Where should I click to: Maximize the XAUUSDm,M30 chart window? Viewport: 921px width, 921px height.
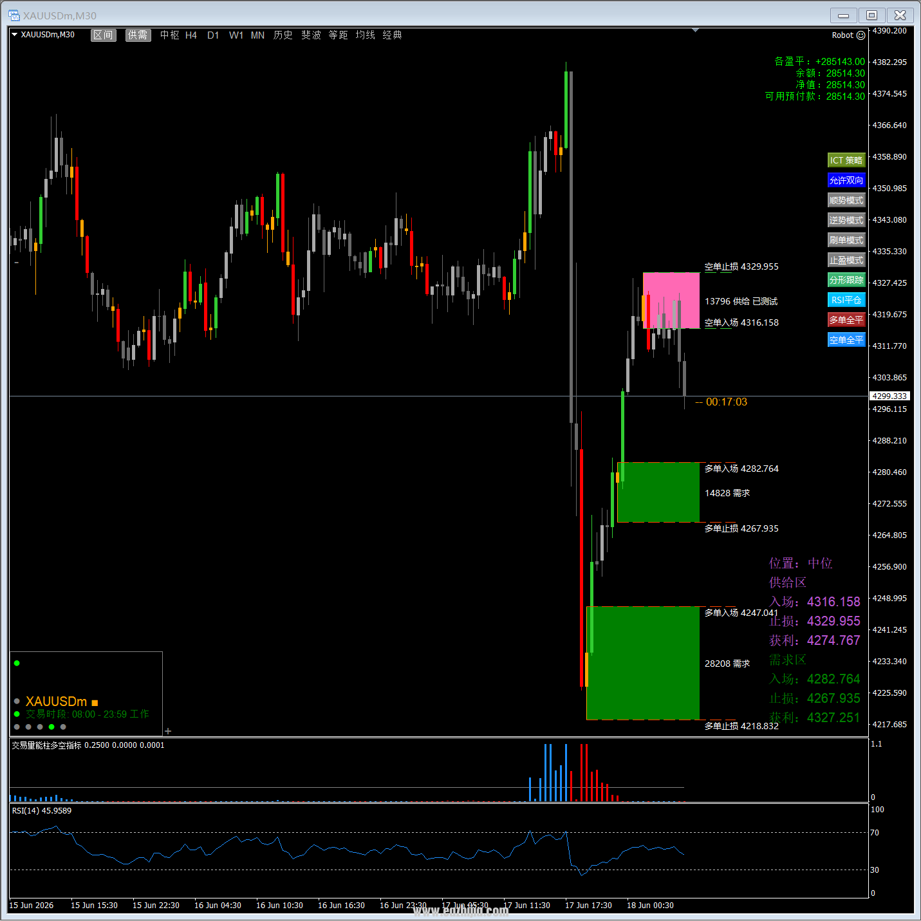(x=871, y=15)
